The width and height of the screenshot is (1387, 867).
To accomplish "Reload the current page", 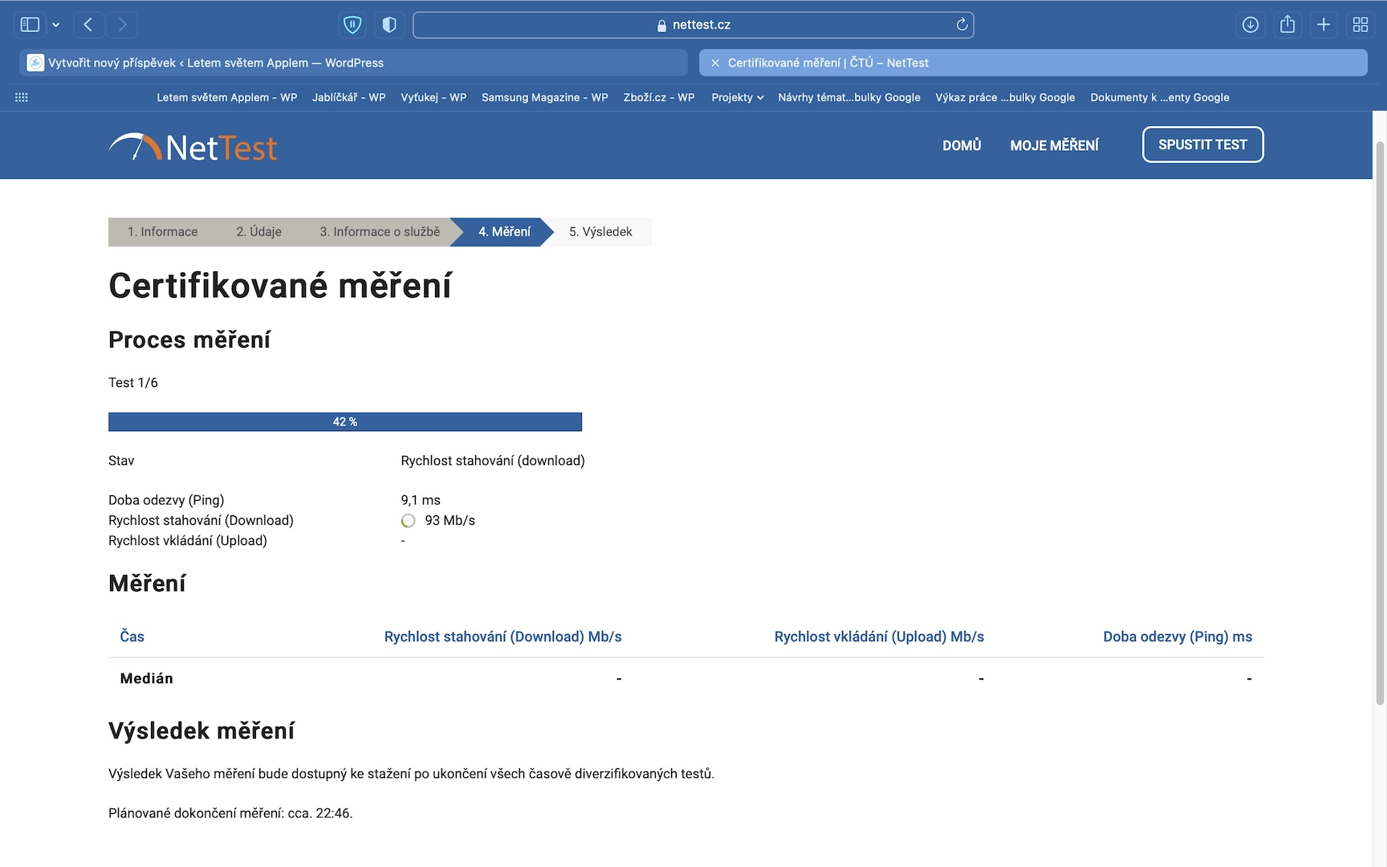I will (962, 25).
